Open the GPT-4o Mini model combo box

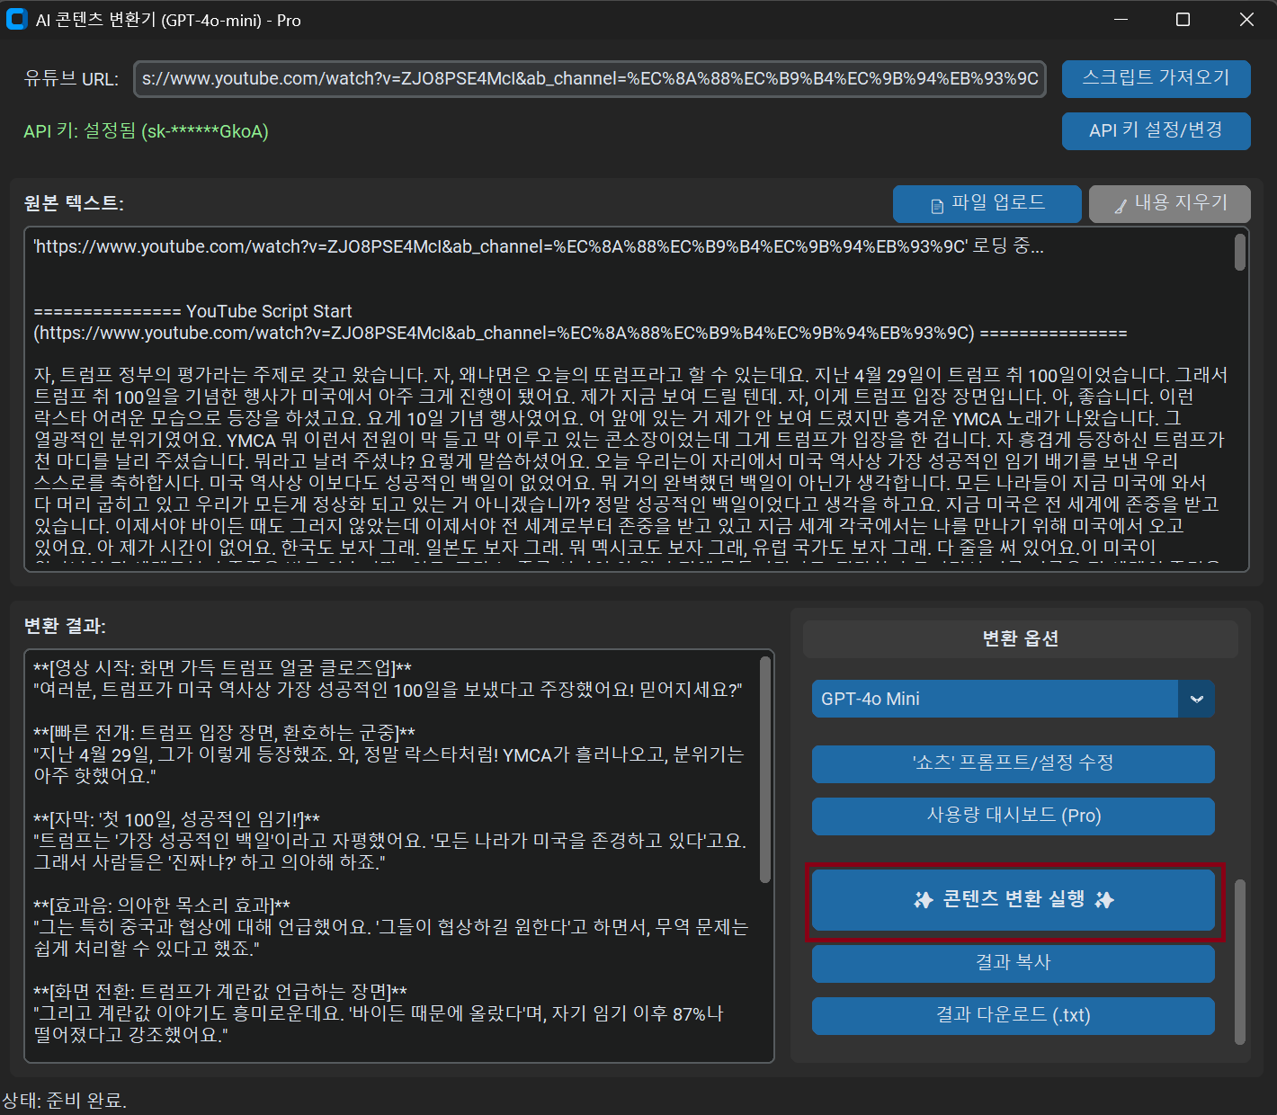[995, 699]
